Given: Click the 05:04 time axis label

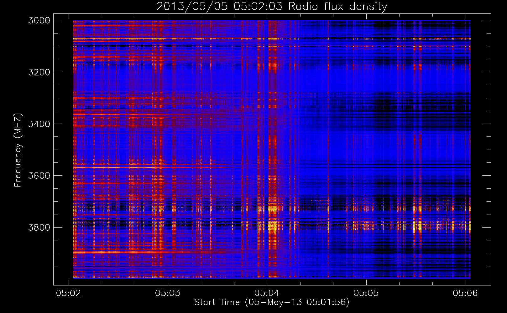Looking at the screenshot, I should coord(267,293).
